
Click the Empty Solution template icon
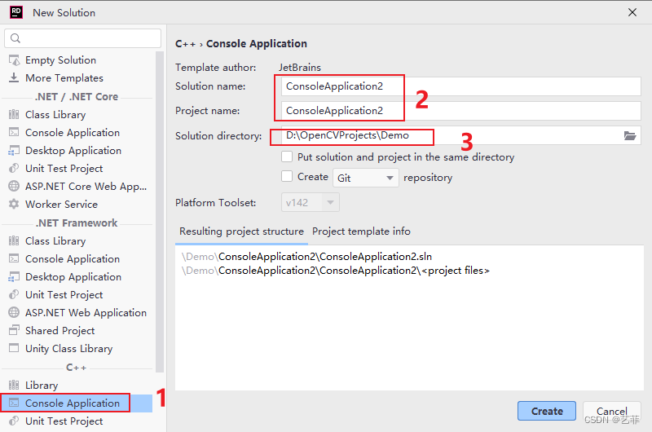(x=14, y=60)
